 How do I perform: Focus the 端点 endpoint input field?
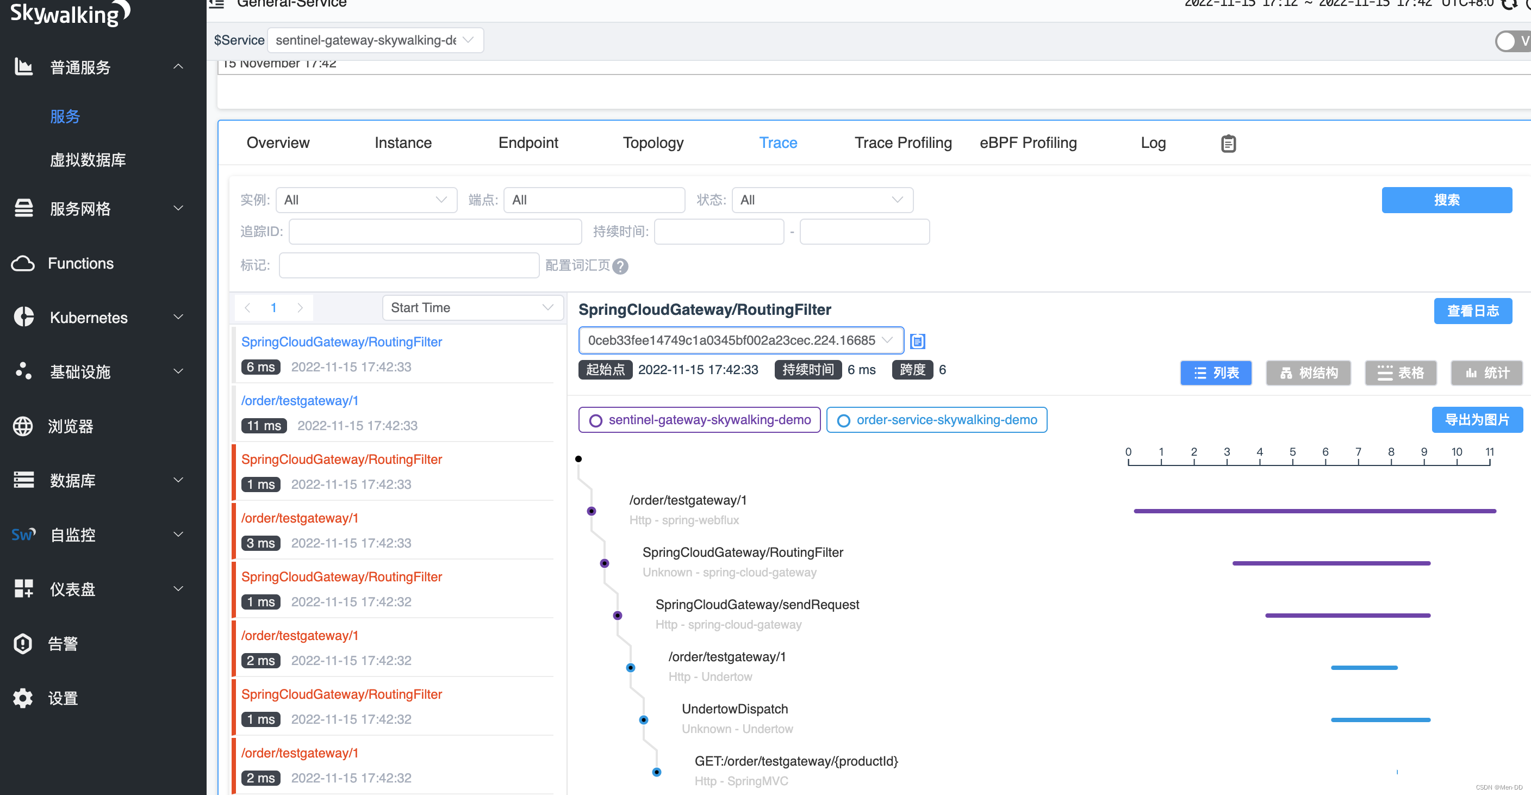pyautogui.click(x=594, y=200)
